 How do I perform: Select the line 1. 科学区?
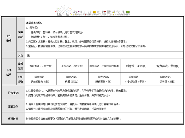(32, 28)
